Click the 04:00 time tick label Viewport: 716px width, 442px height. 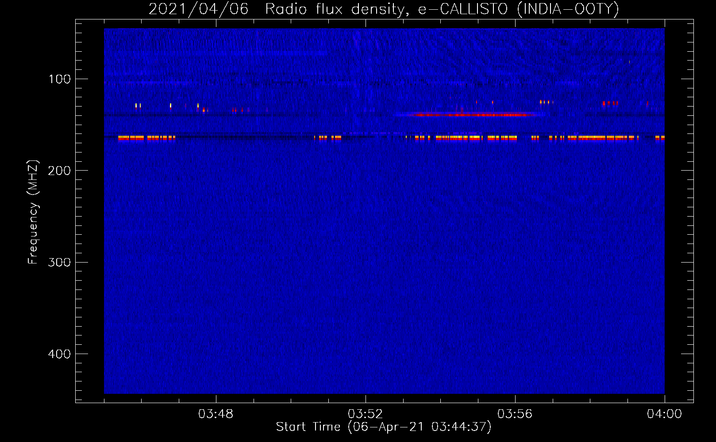[x=664, y=414]
